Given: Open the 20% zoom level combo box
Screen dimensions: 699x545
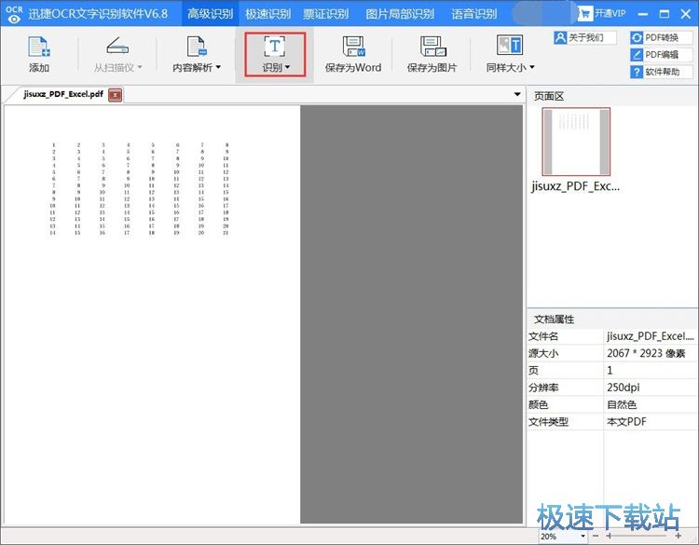Looking at the screenshot, I should tap(563, 536).
